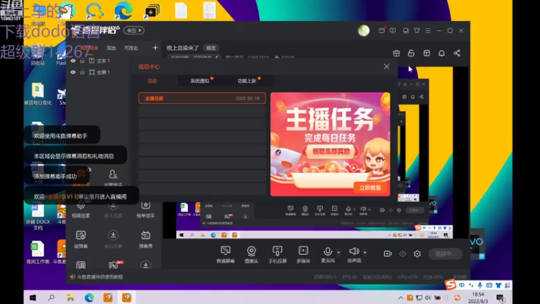Viewport: 540px width, 304px height.
Task: Expand microphone options arrow
Action: click(x=339, y=252)
